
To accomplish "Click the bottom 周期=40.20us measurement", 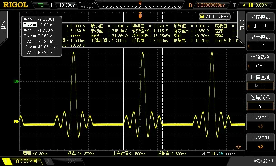I will [x=35, y=154].
